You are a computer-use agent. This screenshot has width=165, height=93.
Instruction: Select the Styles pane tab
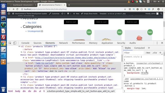tap(128, 48)
